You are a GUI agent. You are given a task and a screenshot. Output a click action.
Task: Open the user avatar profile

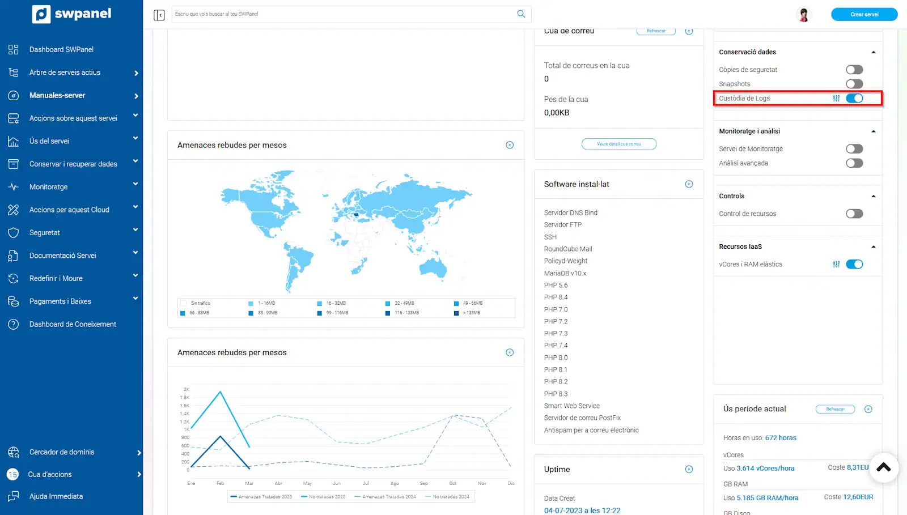(803, 14)
